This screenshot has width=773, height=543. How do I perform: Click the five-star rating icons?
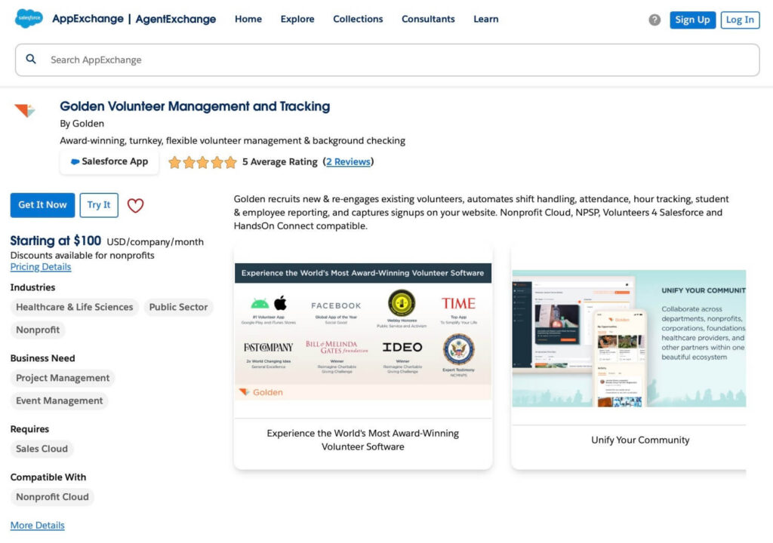tap(202, 162)
